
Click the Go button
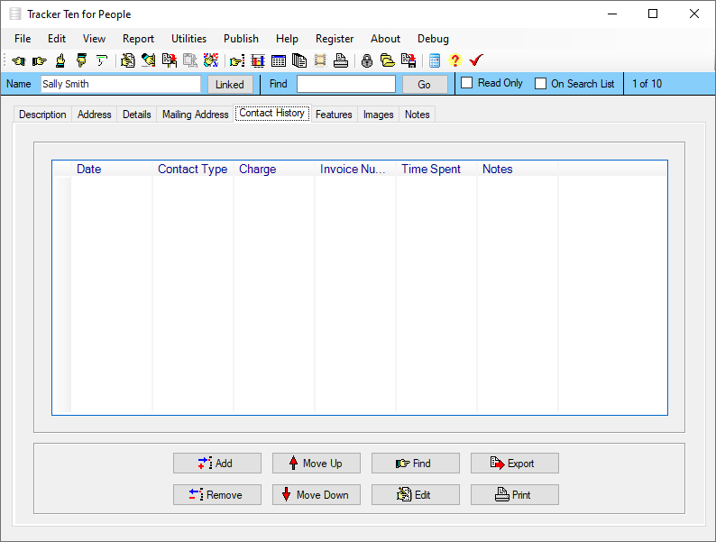(x=424, y=85)
